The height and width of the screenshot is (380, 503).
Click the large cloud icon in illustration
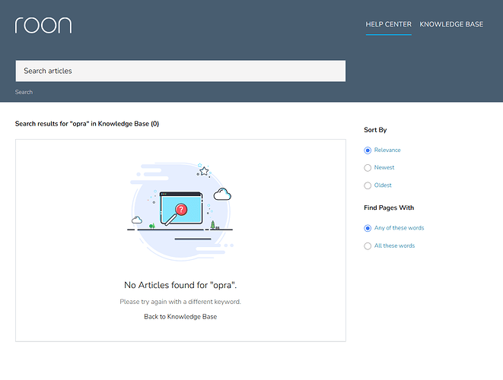(222, 194)
